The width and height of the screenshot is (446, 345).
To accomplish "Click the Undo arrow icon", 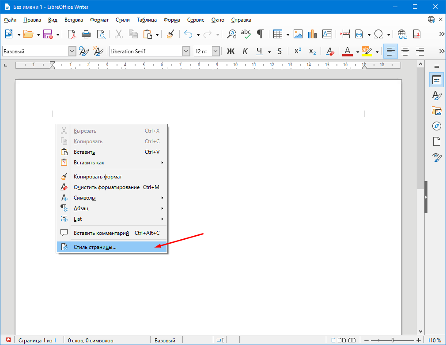I will tap(188, 34).
